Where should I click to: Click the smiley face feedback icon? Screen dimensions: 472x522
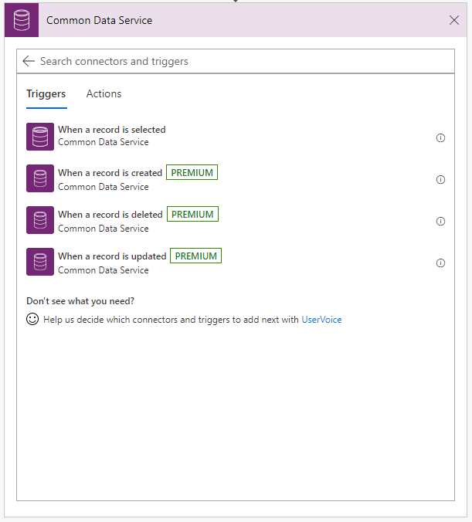pyautogui.click(x=32, y=319)
